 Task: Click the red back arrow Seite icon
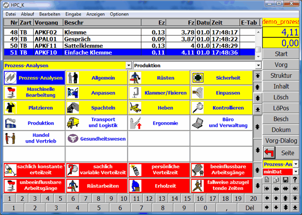pyautogui.click(x=270, y=153)
